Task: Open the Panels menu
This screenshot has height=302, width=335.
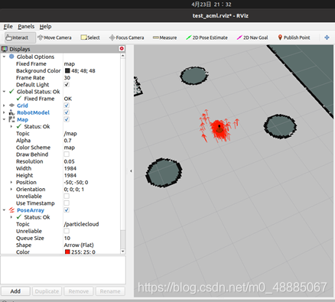Action: (x=26, y=27)
